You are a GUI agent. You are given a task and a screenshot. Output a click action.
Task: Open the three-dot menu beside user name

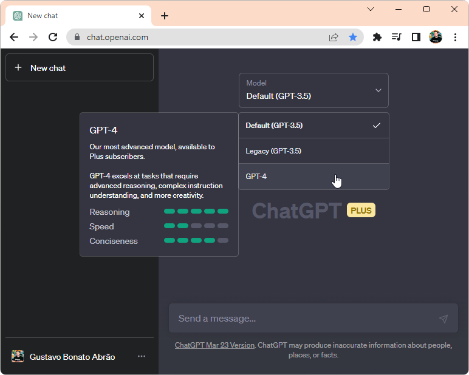coord(142,356)
